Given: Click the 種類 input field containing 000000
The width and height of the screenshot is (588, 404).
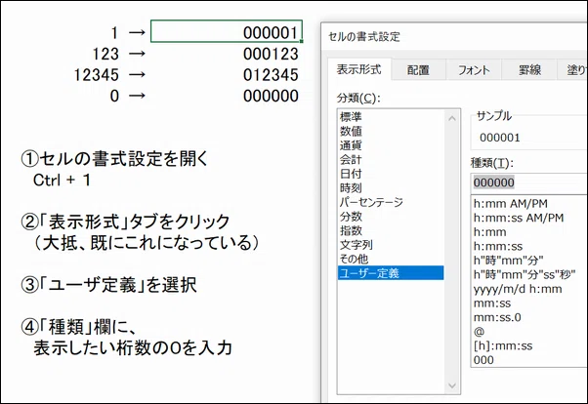Looking at the screenshot, I should [529, 182].
